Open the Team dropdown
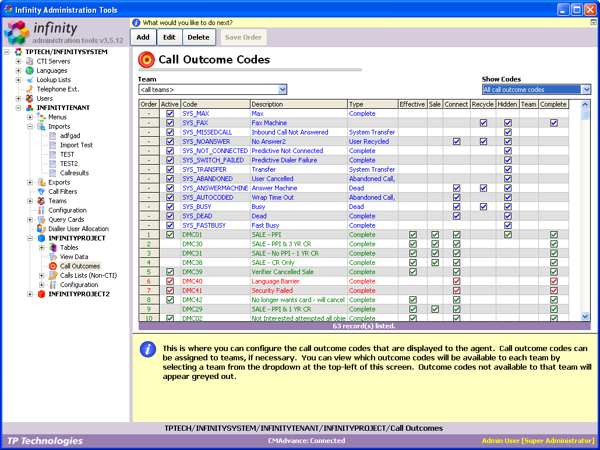The height and width of the screenshot is (450, 600). [283, 90]
